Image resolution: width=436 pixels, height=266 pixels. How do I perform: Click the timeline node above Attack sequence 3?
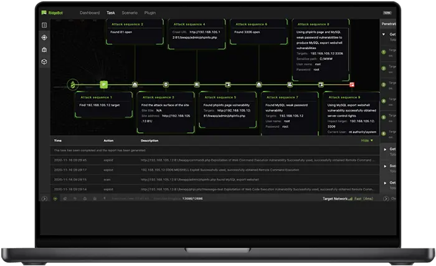coord(166,85)
